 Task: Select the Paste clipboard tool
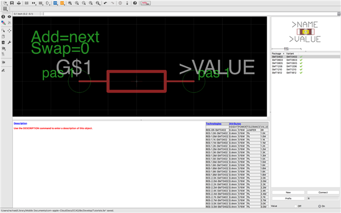coord(3,36)
